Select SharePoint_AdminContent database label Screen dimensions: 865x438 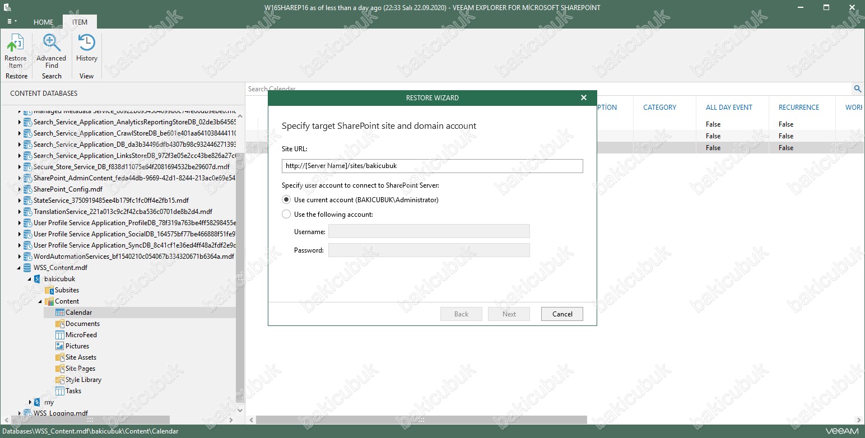tap(134, 178)
